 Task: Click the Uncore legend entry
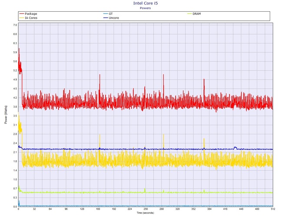[x=111, y=18]
